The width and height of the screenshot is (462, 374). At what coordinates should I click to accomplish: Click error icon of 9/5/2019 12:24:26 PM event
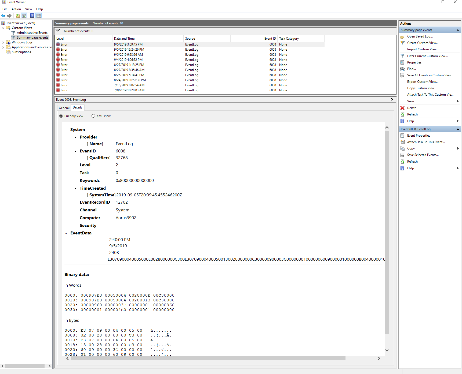pos(58,49)
